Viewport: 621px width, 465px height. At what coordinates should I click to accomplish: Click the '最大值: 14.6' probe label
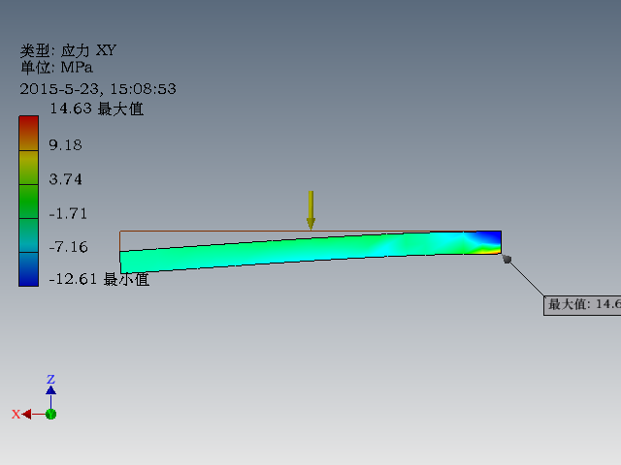(582, 305)
